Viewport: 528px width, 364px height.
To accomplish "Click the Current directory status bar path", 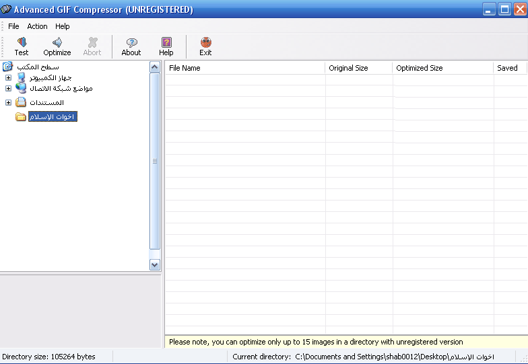I will (364, 357).
